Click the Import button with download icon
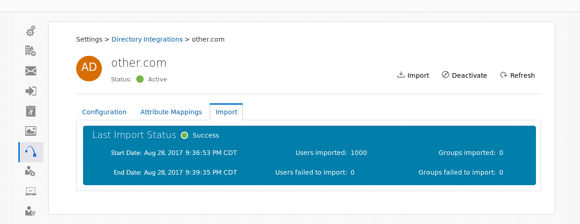Screen dimensions: 580x224 point(413,75)
